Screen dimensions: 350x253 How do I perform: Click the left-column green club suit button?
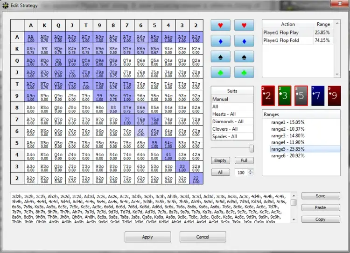tap(221, 73)
